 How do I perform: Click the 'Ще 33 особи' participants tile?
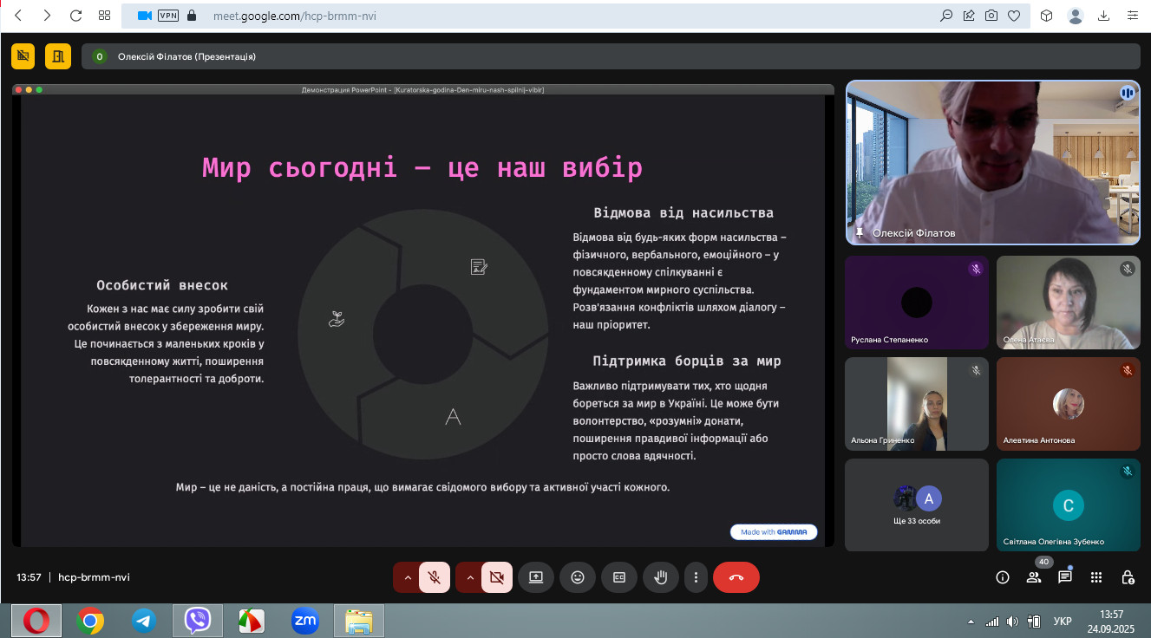click(x=917, y=505)
